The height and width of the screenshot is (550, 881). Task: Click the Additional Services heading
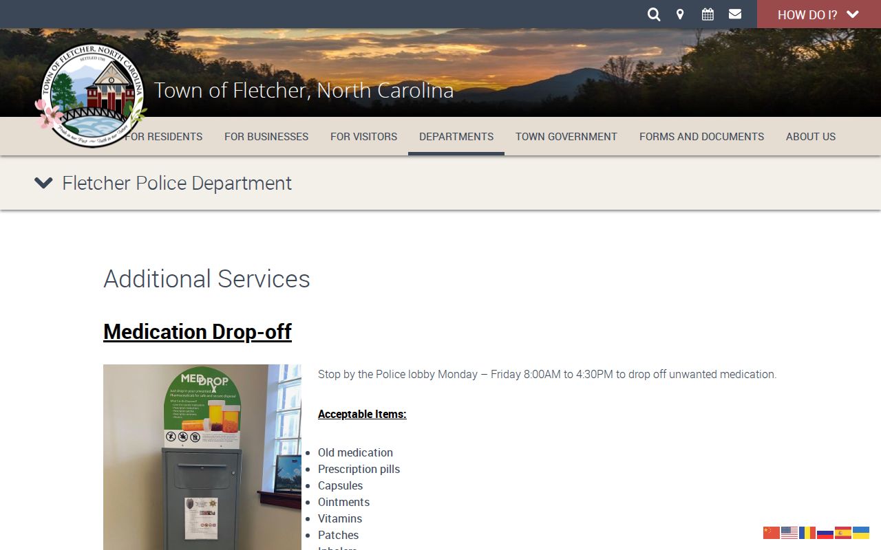206,278
